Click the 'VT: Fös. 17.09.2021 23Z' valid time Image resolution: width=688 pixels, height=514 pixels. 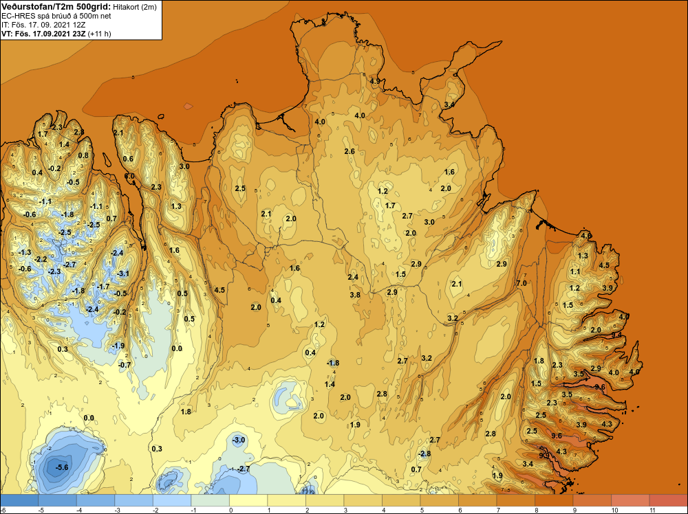tap(44, 34)
